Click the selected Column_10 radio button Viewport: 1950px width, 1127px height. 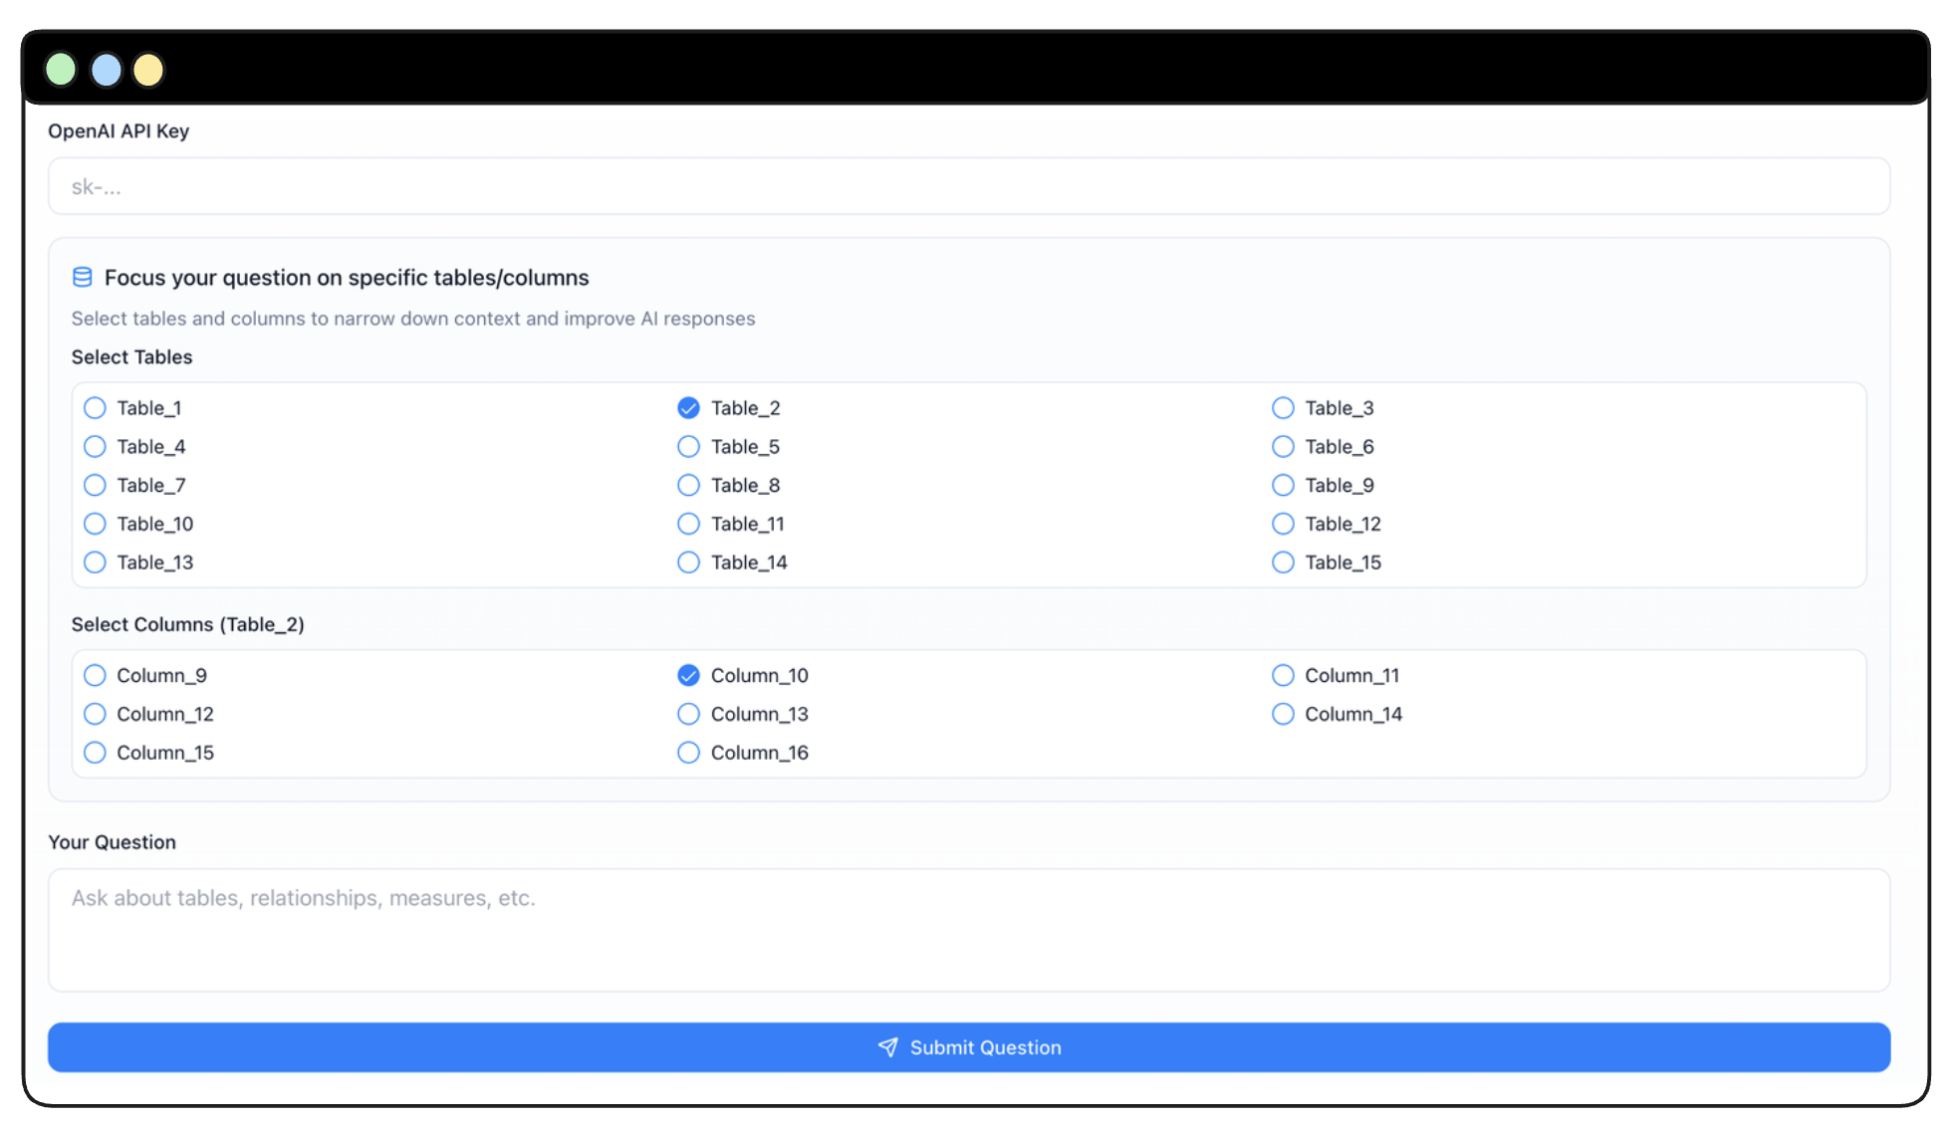[x=688, y=675]
